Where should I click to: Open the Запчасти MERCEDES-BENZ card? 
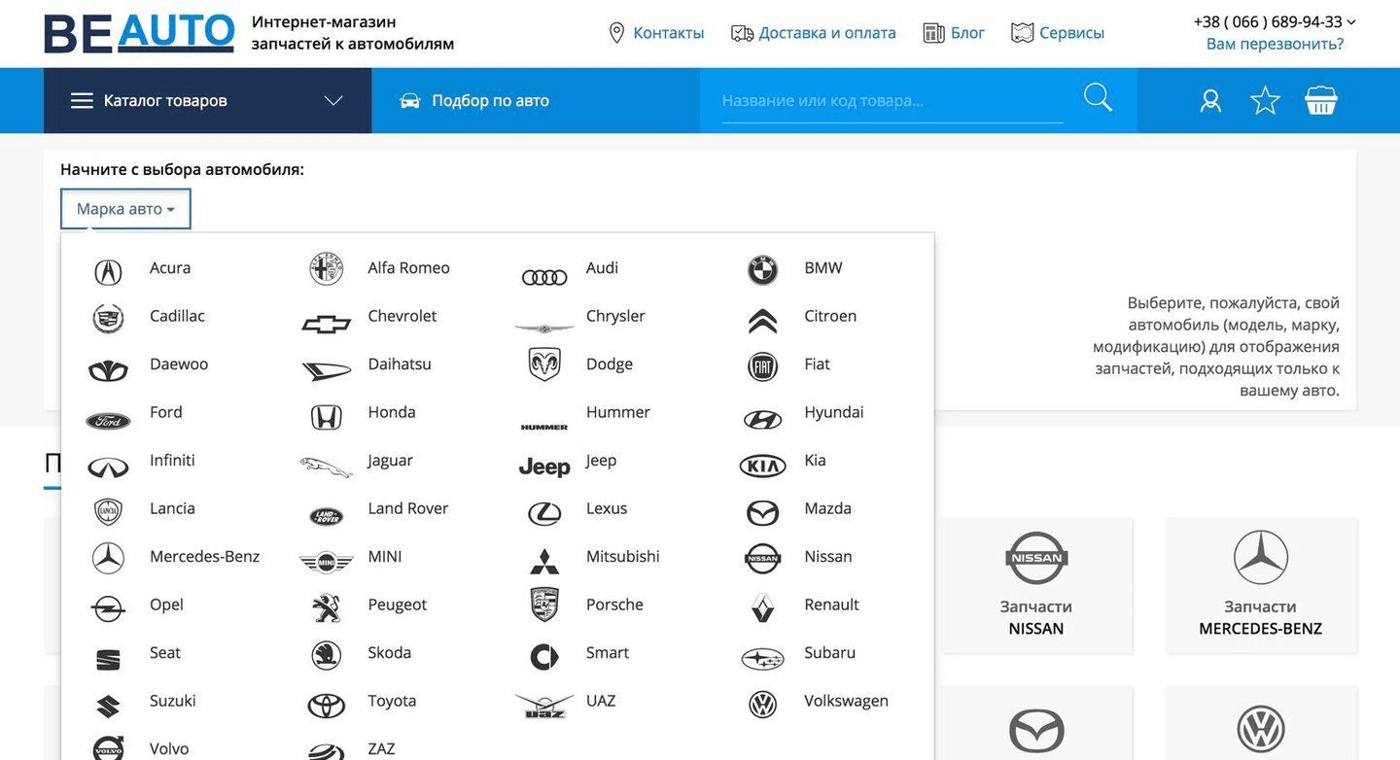click(1261, 585)
